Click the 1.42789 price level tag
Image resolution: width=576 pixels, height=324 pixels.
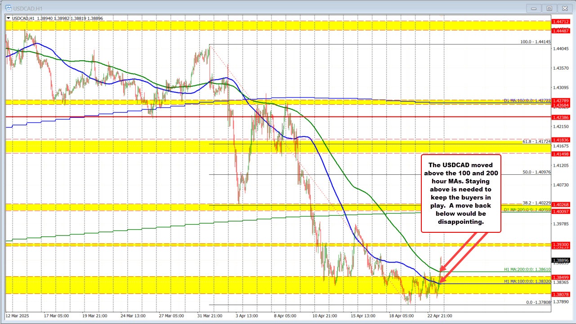tap(561, 101)
